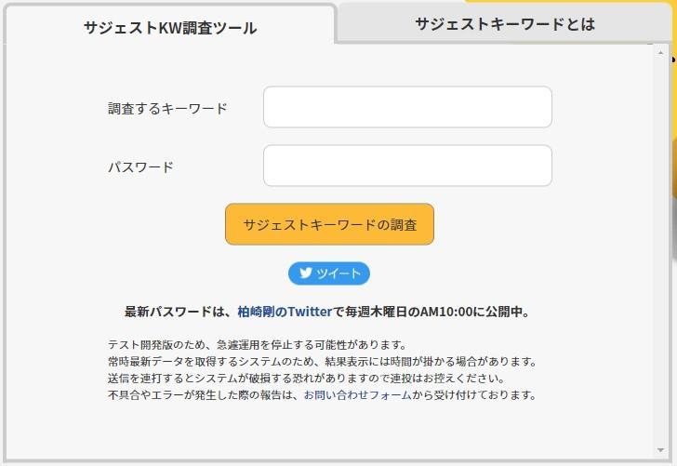677x466 pixels.
Task: Click the Twitter bird icon on tweet button
Action: [x=305, y=273]
